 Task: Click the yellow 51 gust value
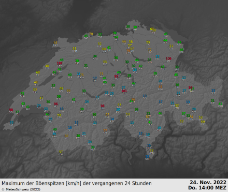coord(75,49)
